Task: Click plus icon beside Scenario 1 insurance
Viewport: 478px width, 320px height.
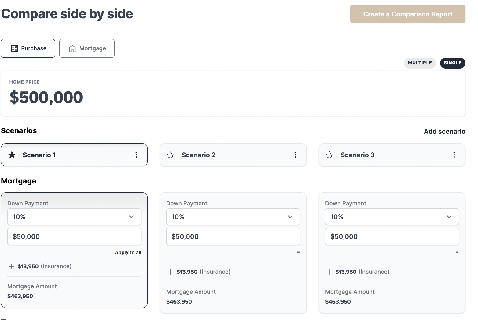Action: coord(11,266)
